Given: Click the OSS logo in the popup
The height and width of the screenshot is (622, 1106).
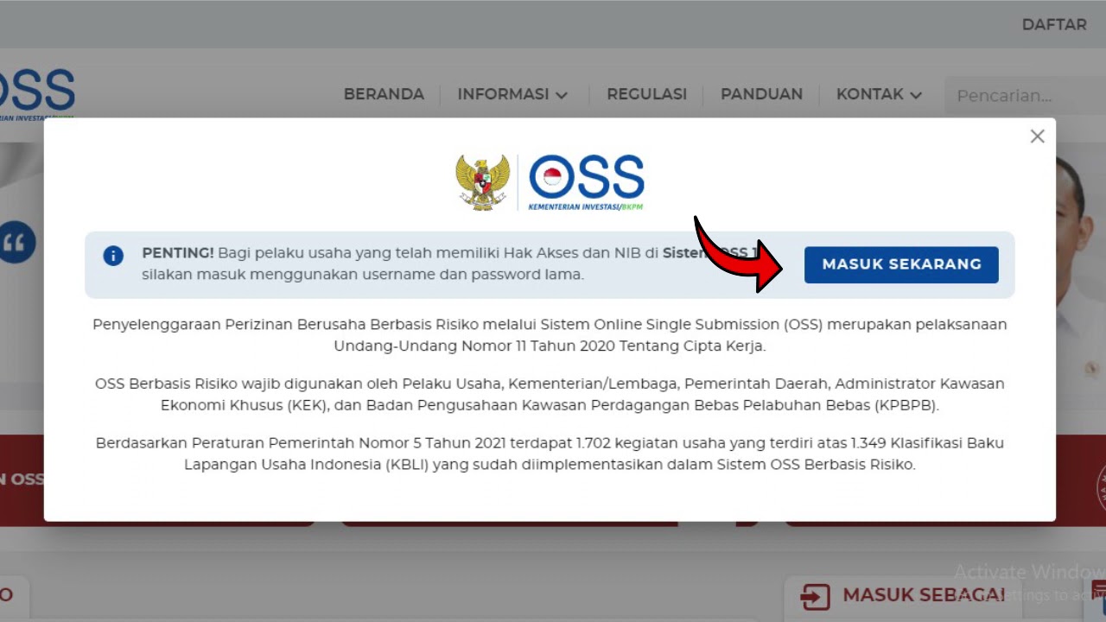Looking at the screenshot, I should click(587, 181).
